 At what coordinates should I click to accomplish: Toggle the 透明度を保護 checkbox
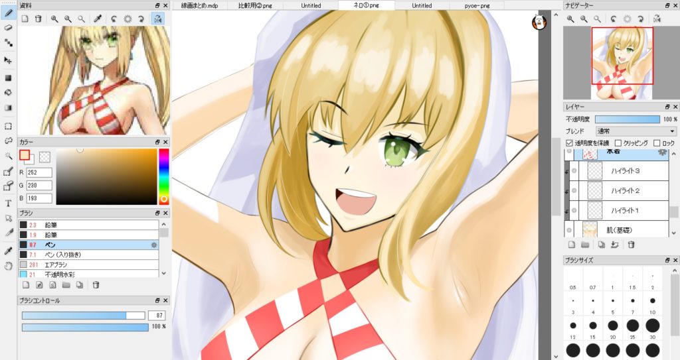pyautogui.click(x=569, y=143)
